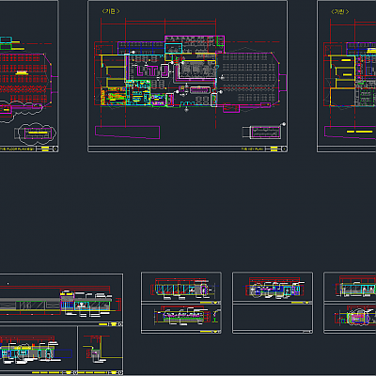Click the <기본> label on the right sheet
This screenshot has height=376, width=376.
(340, 11)
